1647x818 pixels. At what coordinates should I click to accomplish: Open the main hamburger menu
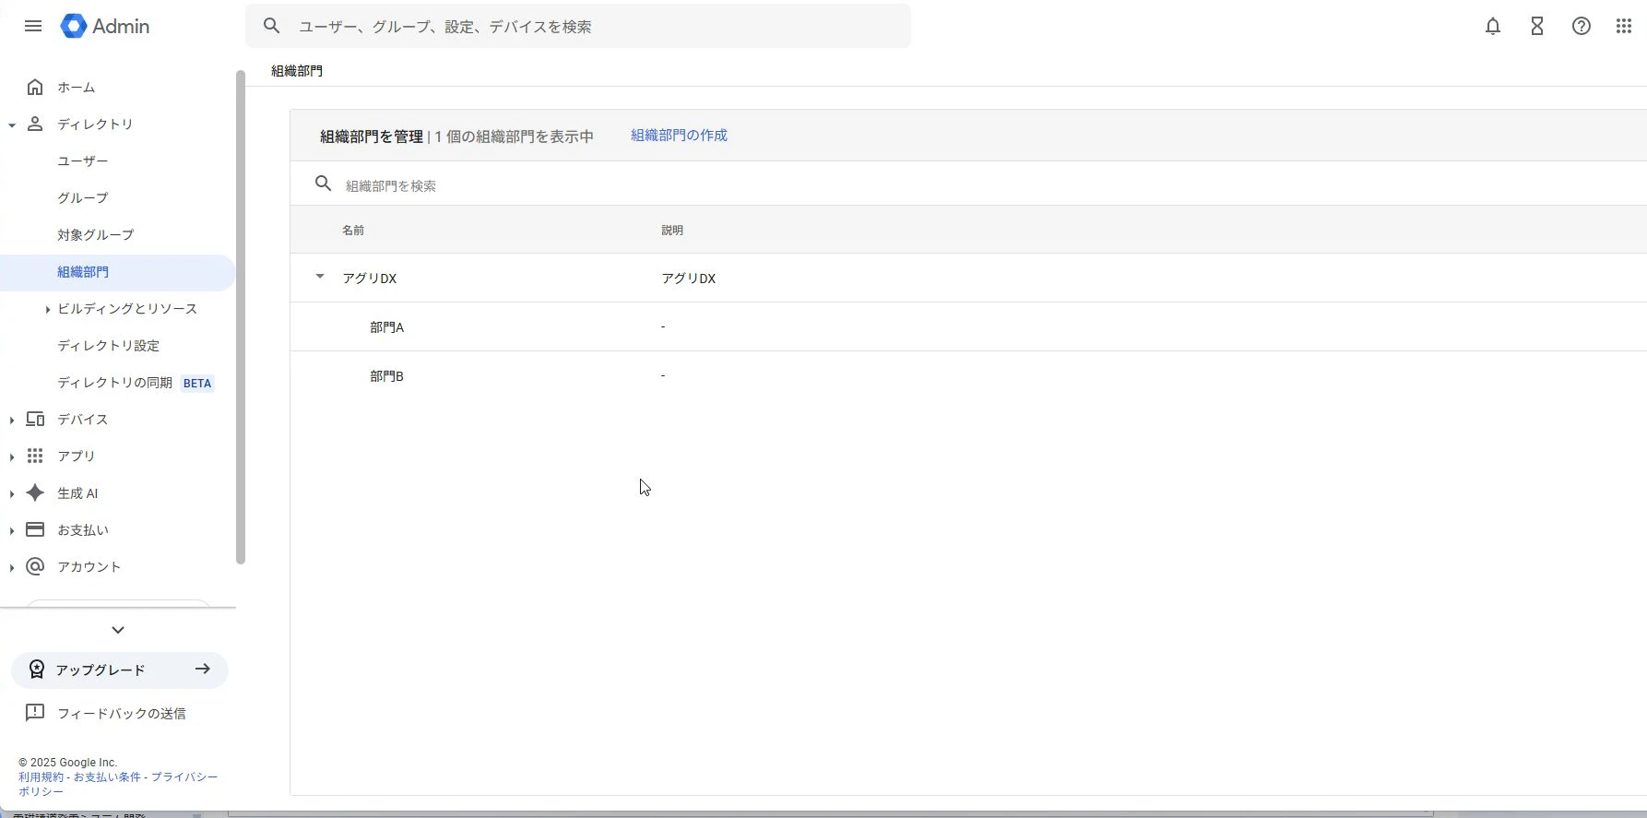pyautogui.click(x=33, y=26)
